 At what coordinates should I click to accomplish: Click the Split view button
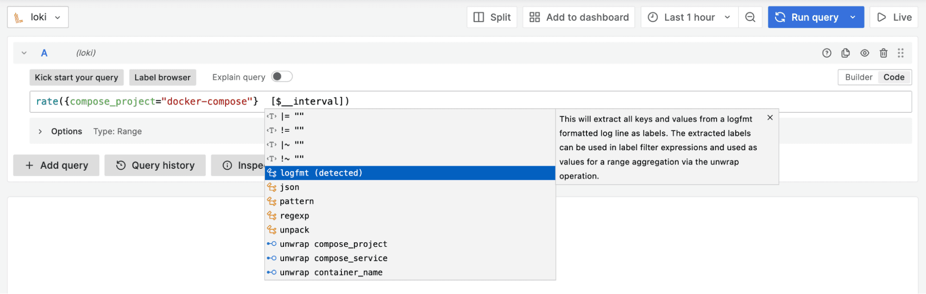coord(492,17)
